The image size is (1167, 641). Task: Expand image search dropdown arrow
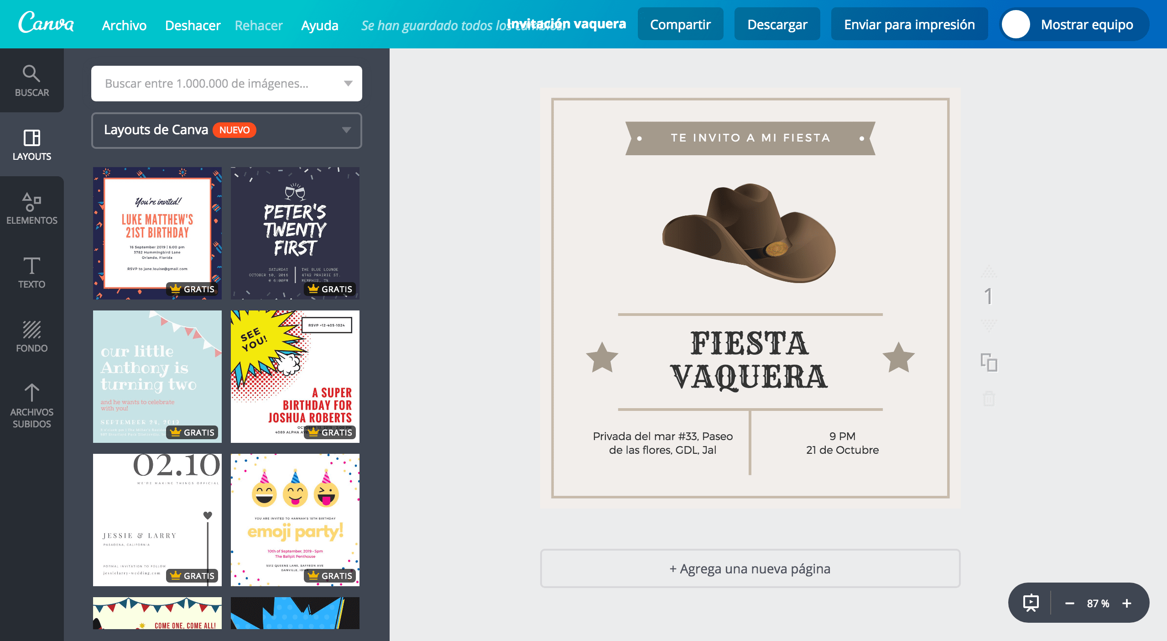click(348, 84)
